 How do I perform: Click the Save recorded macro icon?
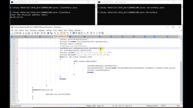[103, 33]
